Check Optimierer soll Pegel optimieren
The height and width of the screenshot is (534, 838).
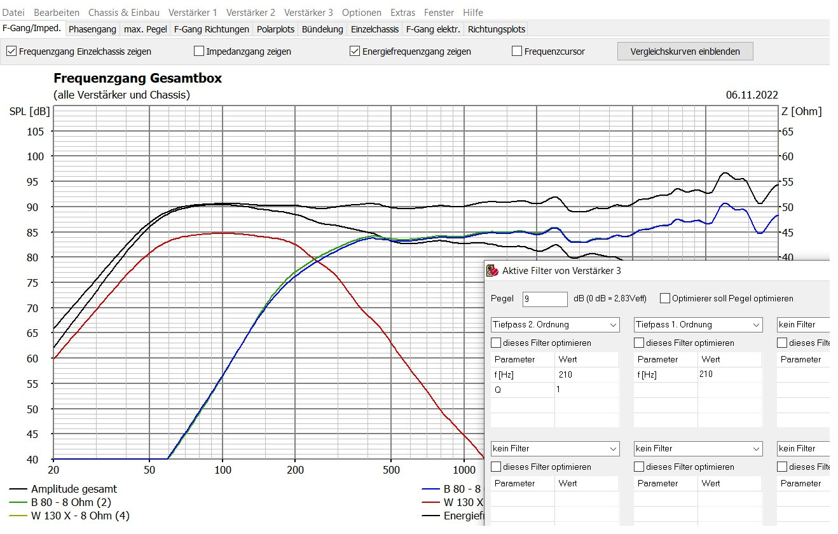[x=665, y=298]
